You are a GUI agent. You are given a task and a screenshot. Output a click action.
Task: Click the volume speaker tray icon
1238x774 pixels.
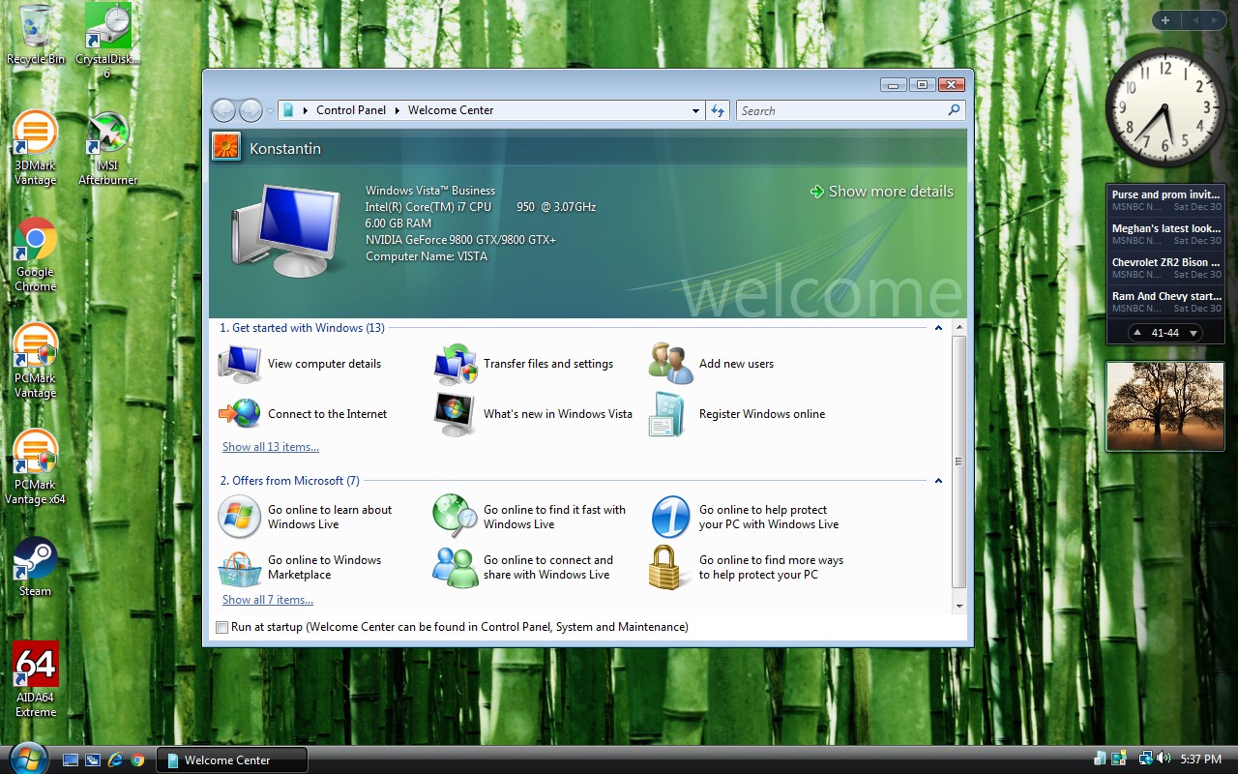1164,759
